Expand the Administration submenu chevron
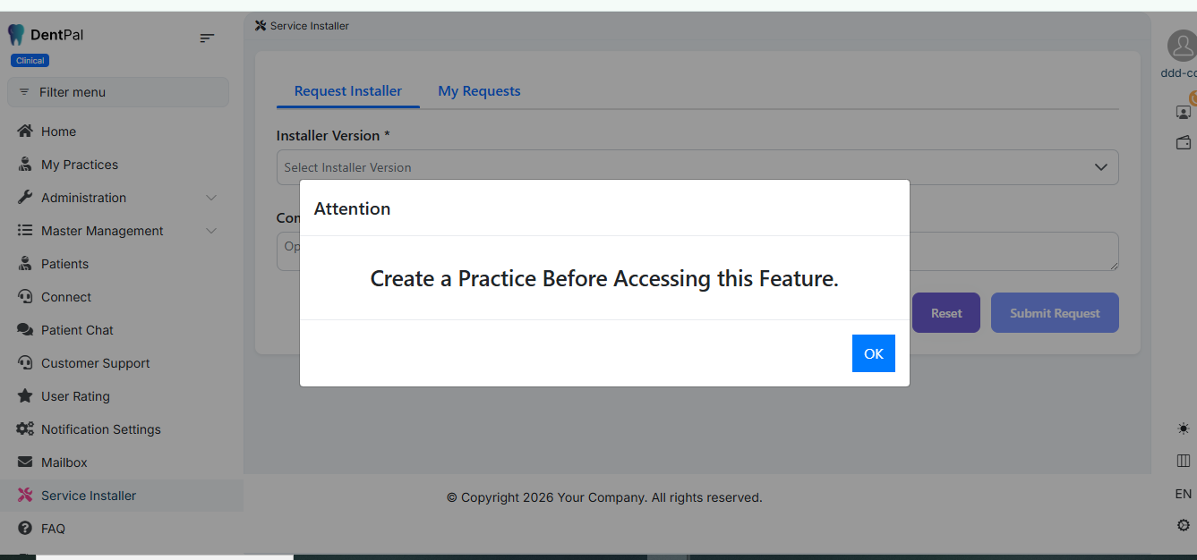 click(x=211, y=198)
